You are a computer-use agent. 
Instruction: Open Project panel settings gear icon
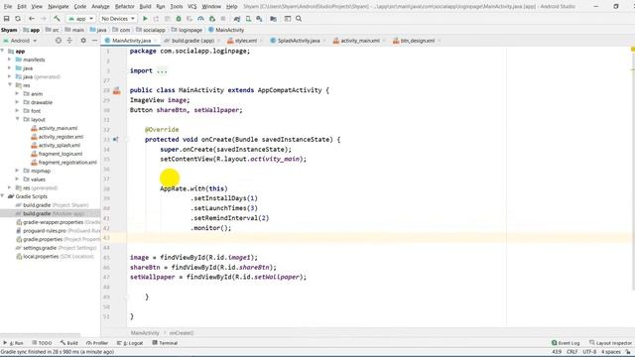point(83,41)
